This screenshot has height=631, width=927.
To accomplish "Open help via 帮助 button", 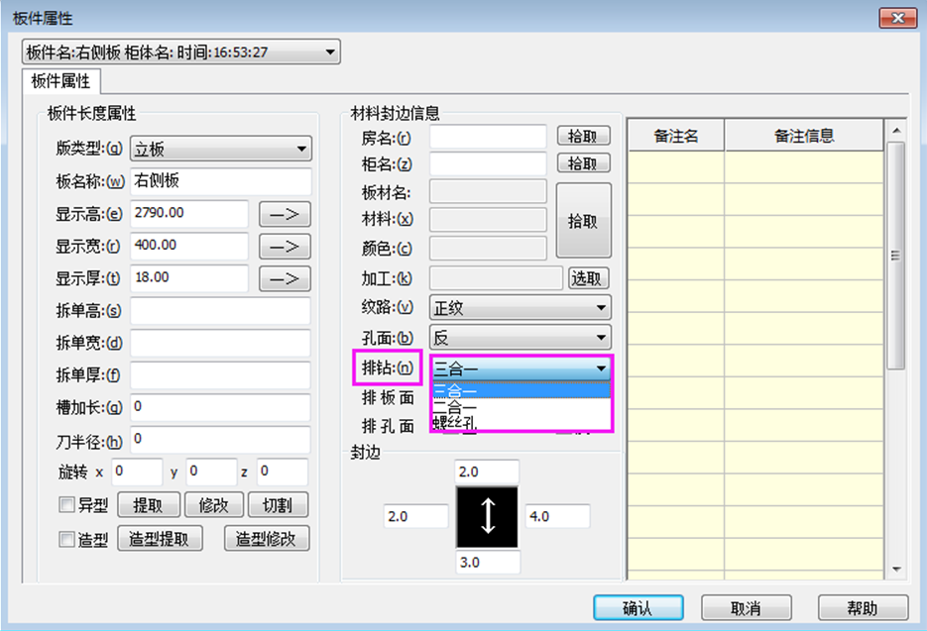I will (863, 607).
